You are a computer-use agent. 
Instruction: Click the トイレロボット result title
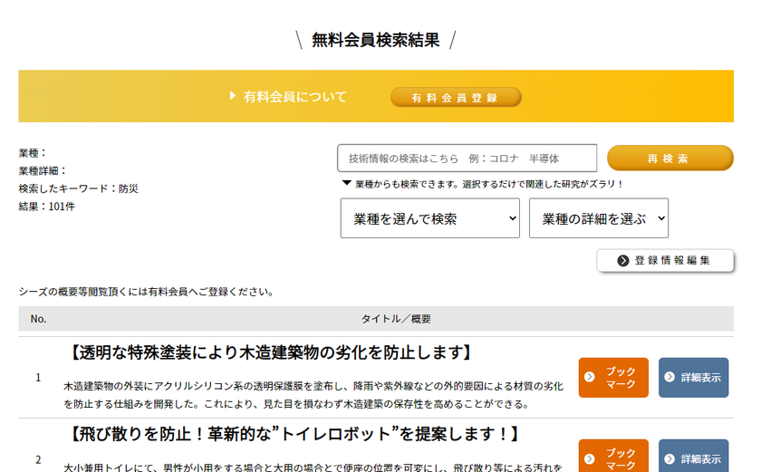coord(293,434)
